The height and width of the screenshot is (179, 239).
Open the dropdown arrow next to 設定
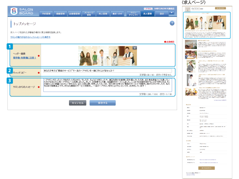(x=171, y=13)
